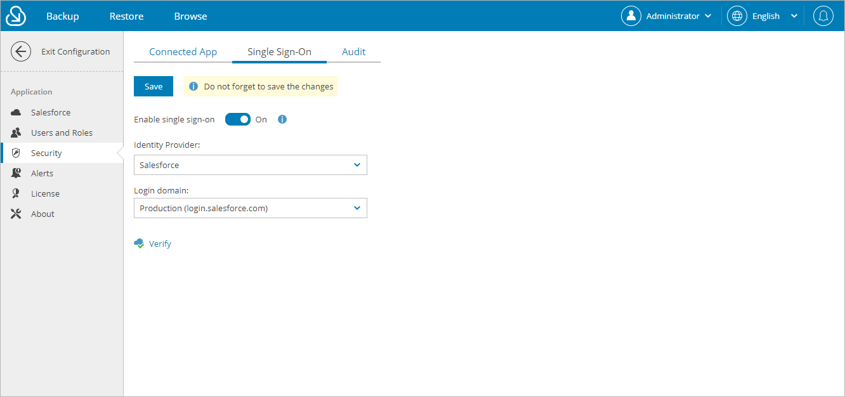Image resolution: width=845 pixels, height=397 pixels.
Task: Toggle Enable single sign-on switch
Action: 238,119
